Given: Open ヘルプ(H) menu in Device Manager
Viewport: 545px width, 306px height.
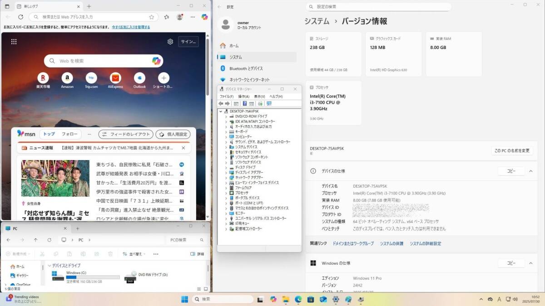Looking at the screenshot, I should 276,97.
